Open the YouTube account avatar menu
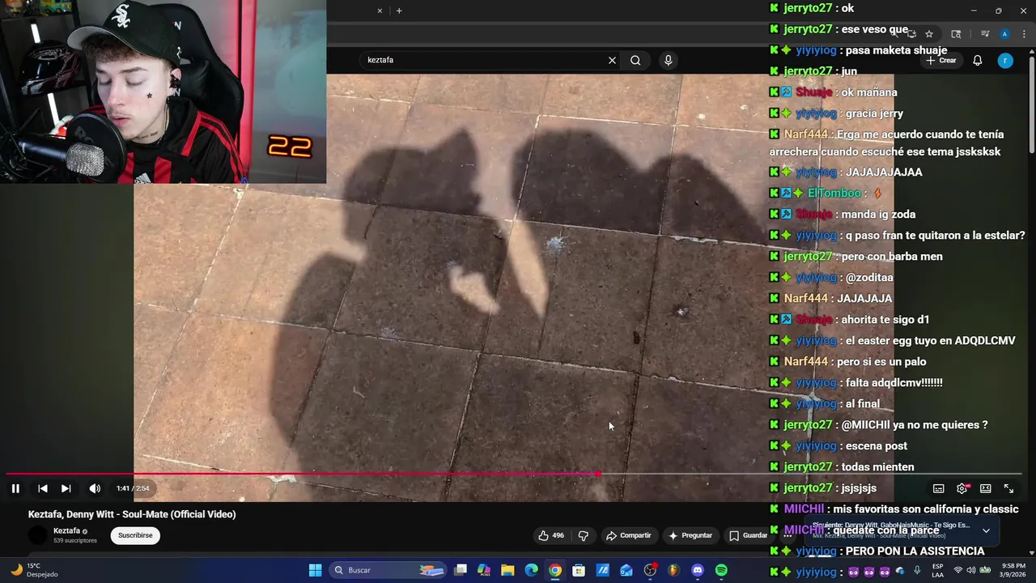 tap(1005, 60)
